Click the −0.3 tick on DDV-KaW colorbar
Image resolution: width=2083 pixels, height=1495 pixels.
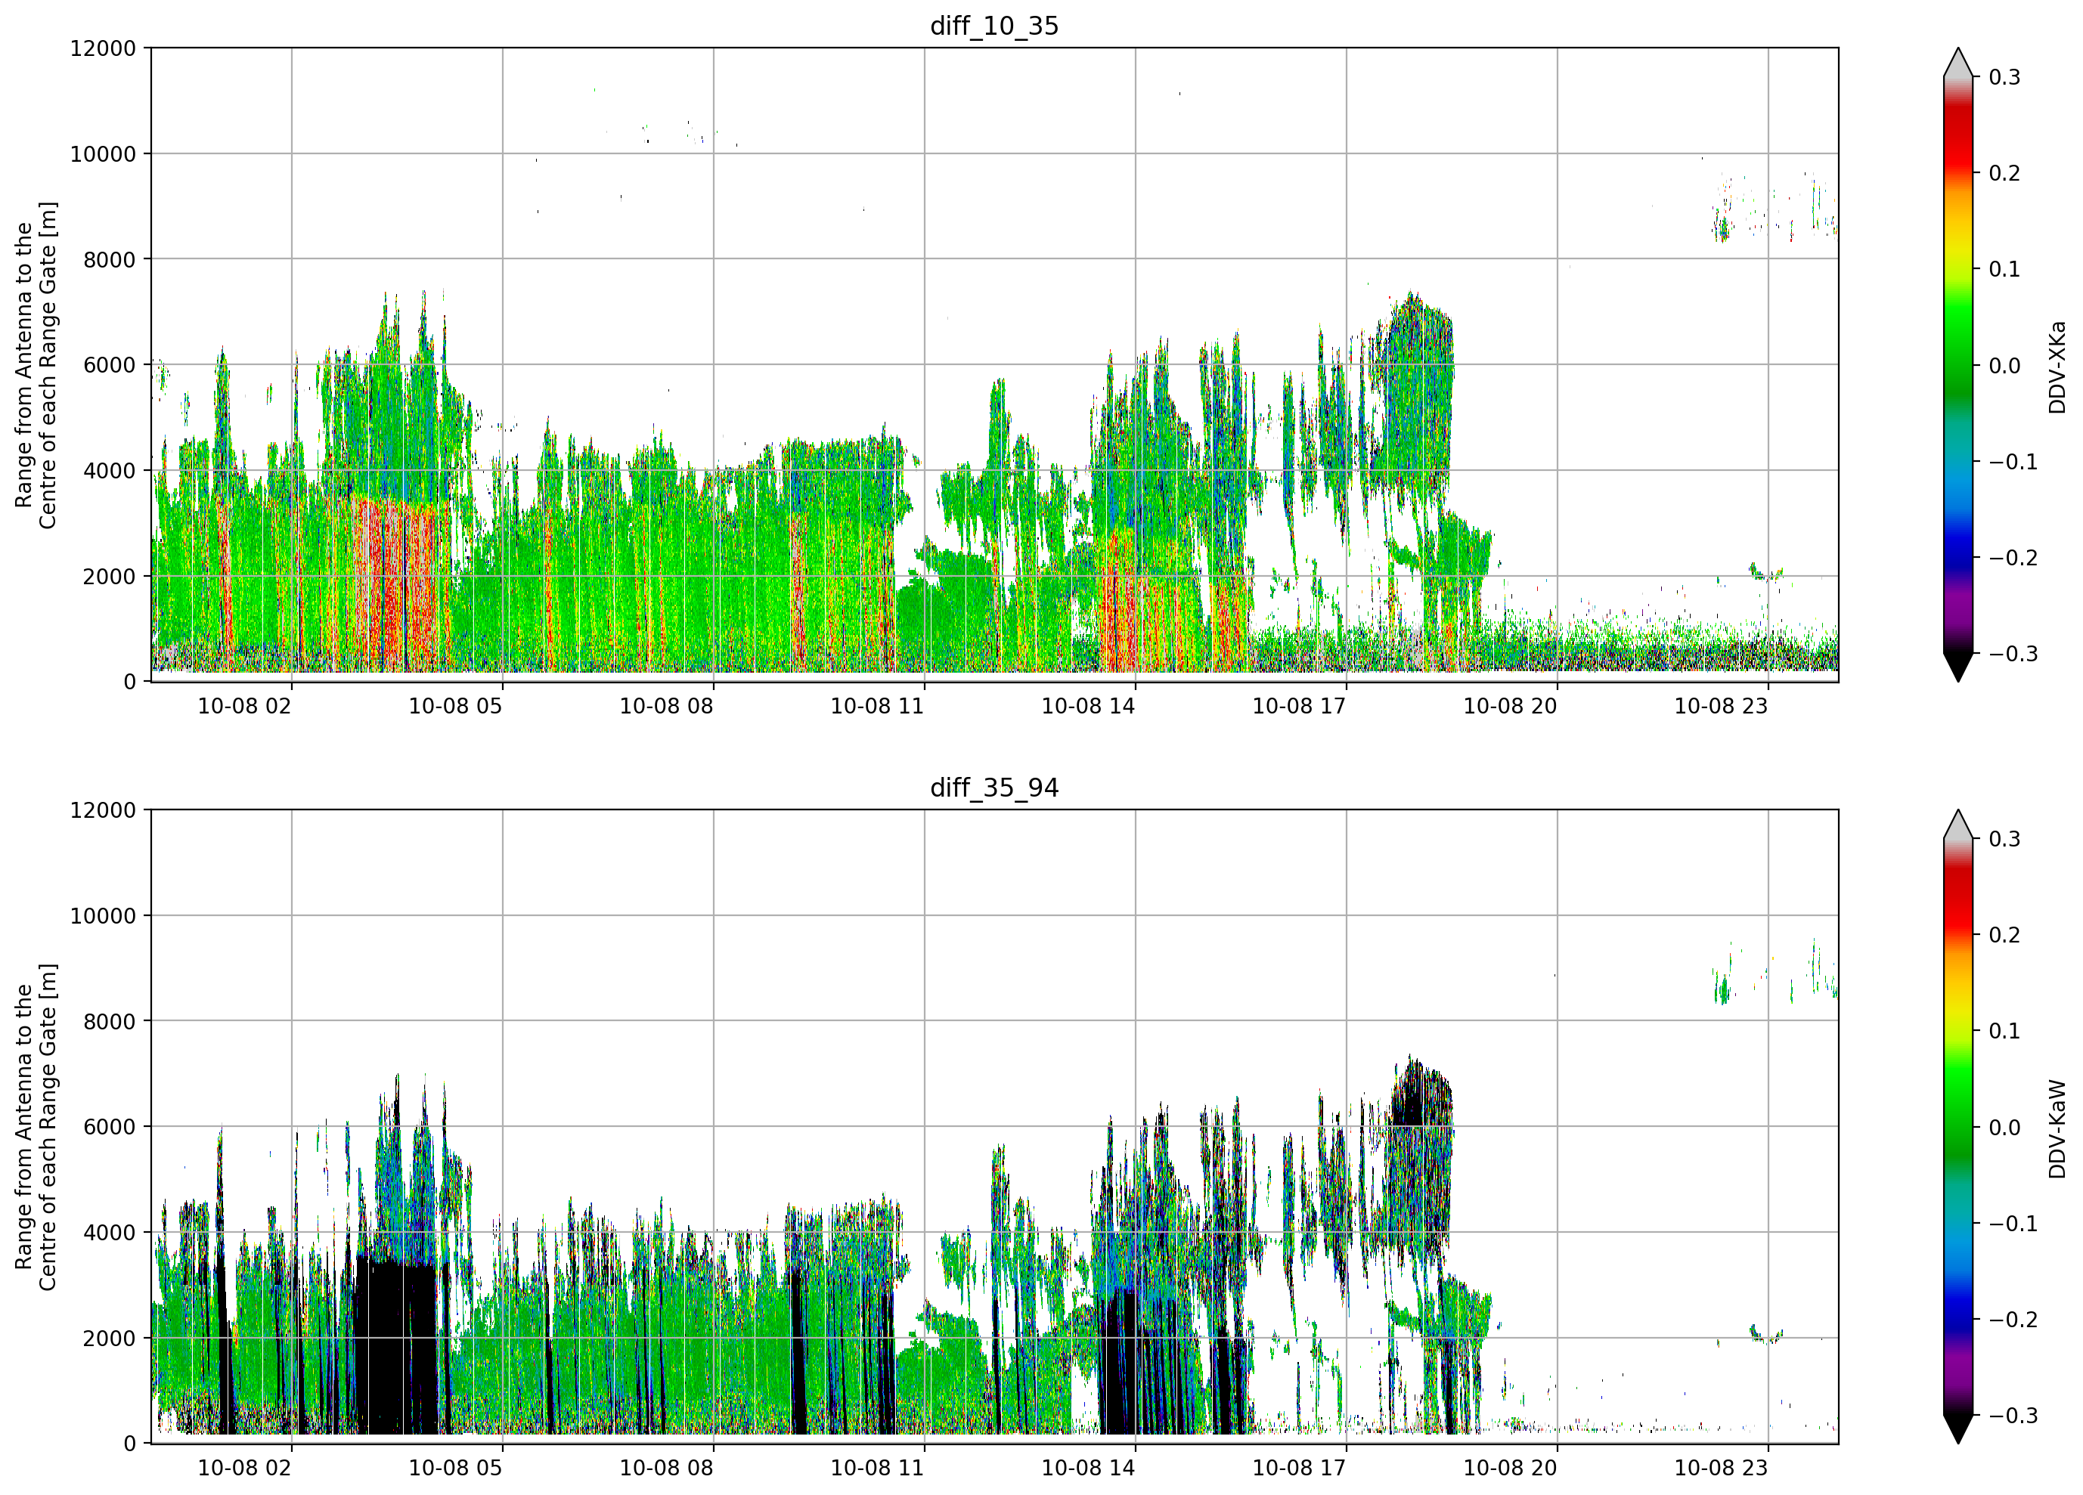point(2013,1416)
